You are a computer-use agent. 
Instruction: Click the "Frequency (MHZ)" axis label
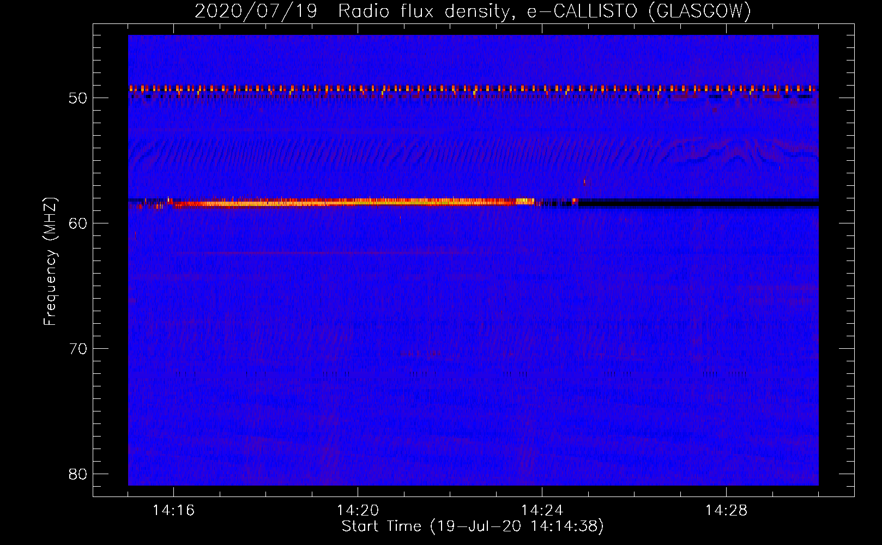[50, 262]
